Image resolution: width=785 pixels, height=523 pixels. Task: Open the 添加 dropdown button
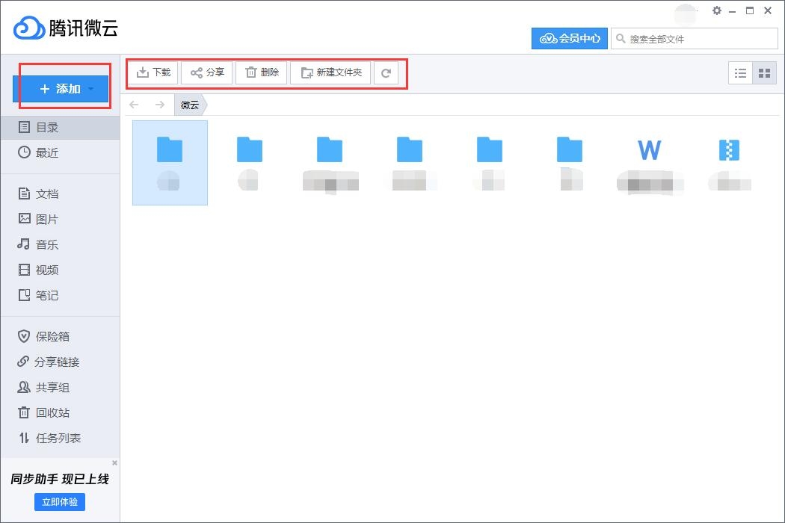tap(61, 89)
